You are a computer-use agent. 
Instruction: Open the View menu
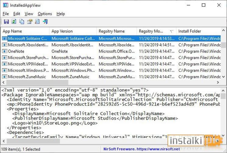tap(29, 14)
